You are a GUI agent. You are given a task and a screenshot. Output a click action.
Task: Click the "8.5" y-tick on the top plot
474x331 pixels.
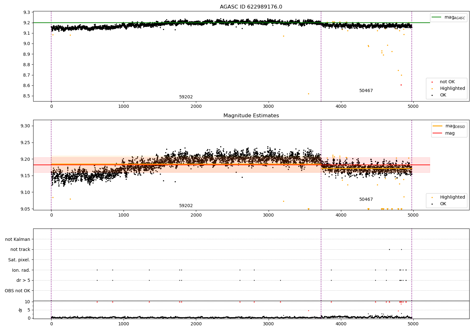coord(27,96)
